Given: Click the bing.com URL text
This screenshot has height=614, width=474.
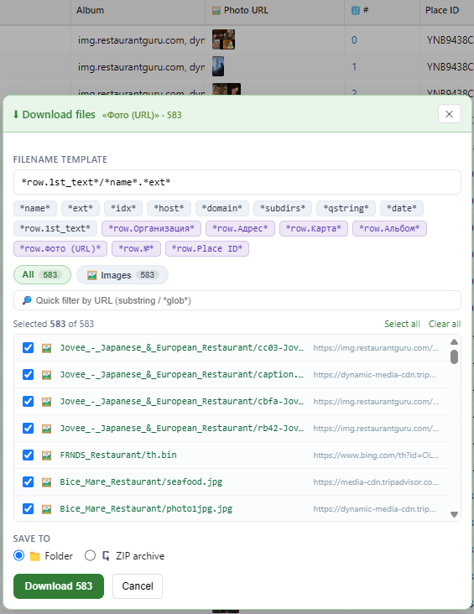Looking at the screenshot, I should (x=376, y=455).
